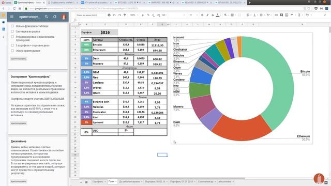Click the Print icon in the toolbar
331x186 pixels.
pos(109,15)
